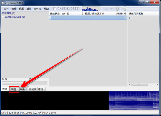Screen dimensions: 161x116
Task: Select 所有音乐 (1) in library tree
Action: point(8,13)
